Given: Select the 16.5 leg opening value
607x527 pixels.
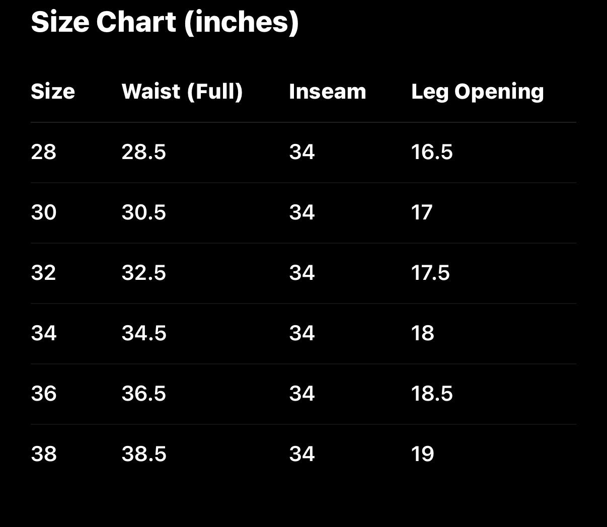Looking at the screenshot, I should [x=432, y=152].
